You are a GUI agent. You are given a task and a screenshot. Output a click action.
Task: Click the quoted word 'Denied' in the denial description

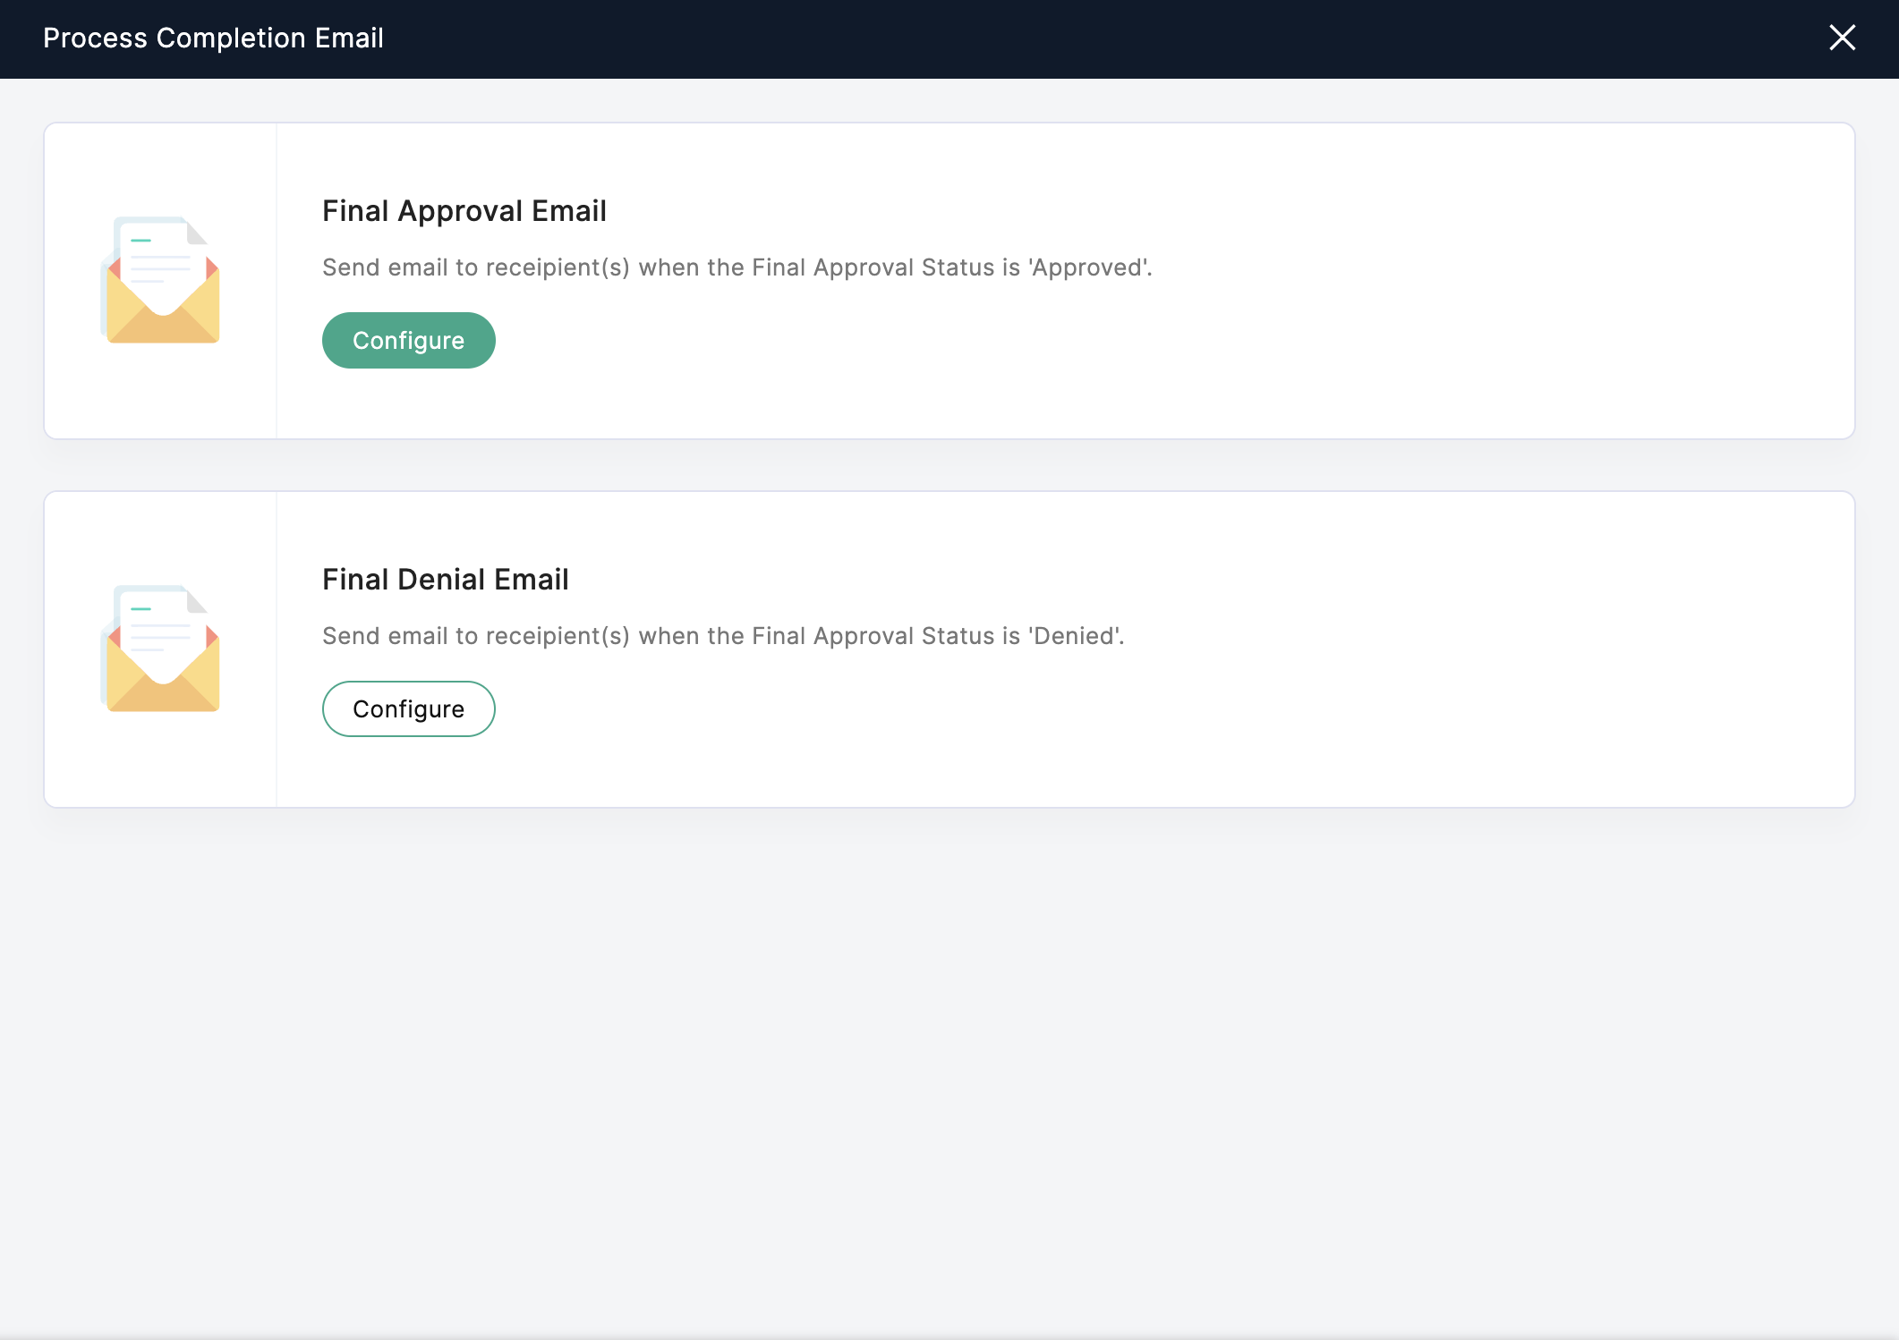click(x=1074, y=636)
